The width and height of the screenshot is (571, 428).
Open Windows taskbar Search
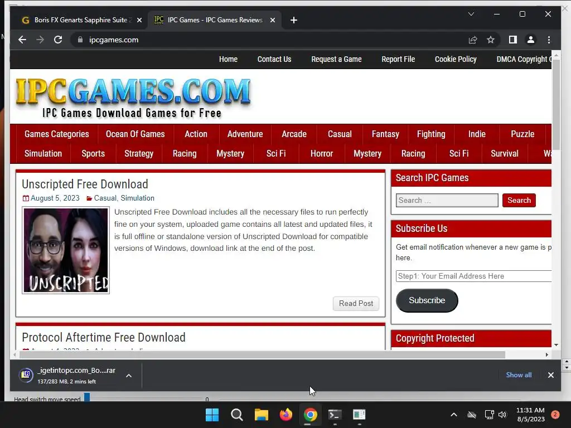[x=236, y=415]
